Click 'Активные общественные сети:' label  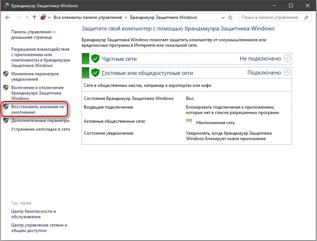click(x=115, y=121)
